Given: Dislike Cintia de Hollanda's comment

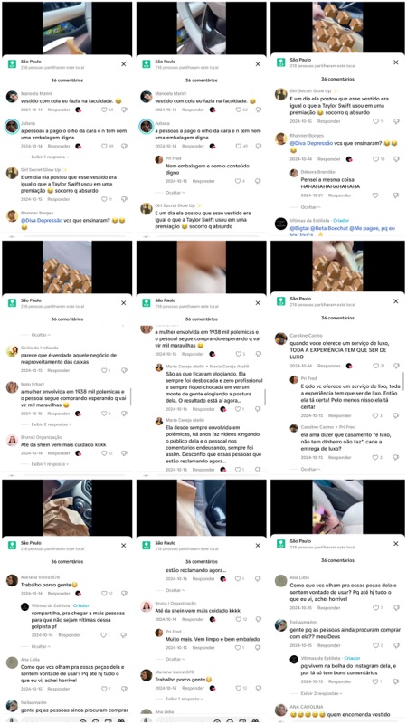Looking at the screenshot, I should point(124,370).
